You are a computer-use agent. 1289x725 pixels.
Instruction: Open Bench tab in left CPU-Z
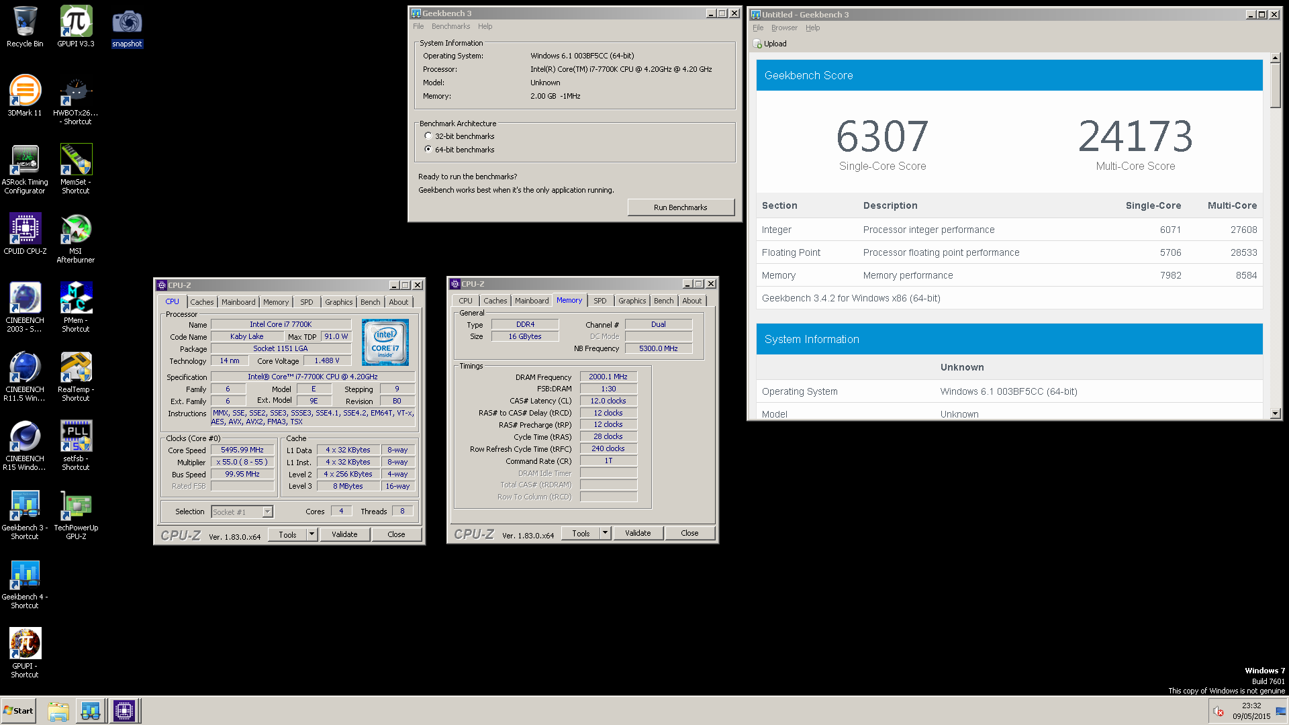click(x=370, y=302)
